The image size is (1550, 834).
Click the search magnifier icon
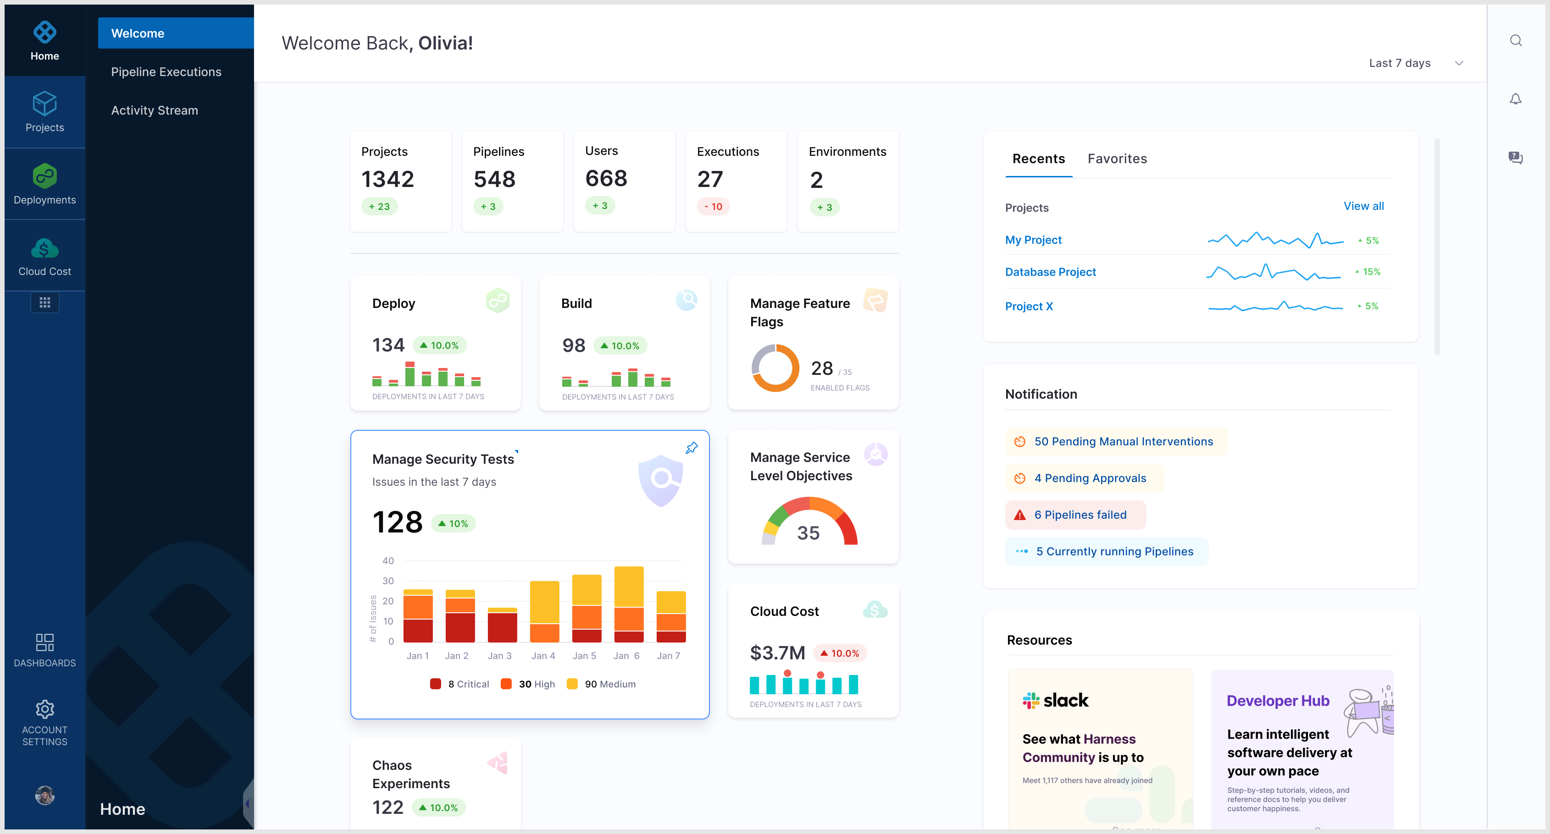(1515, 40)
